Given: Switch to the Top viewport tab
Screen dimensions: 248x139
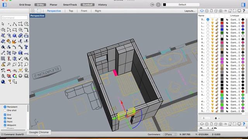Looking at the screenshot, I should click(71, 11).
